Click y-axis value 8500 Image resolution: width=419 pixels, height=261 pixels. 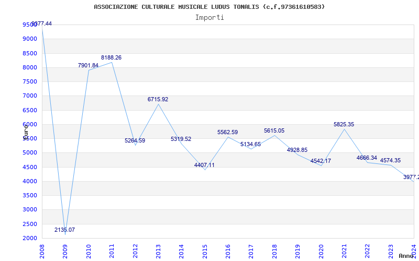click(30, 53)
